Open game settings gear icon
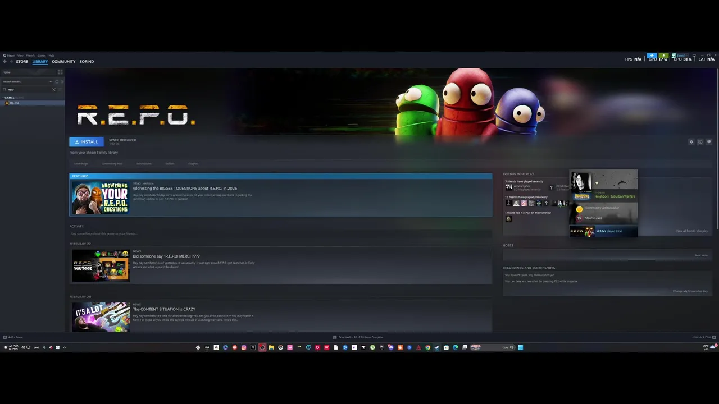The width and height of the screenshot is (719, 404). pyautogui.click(x=691, y=142)
